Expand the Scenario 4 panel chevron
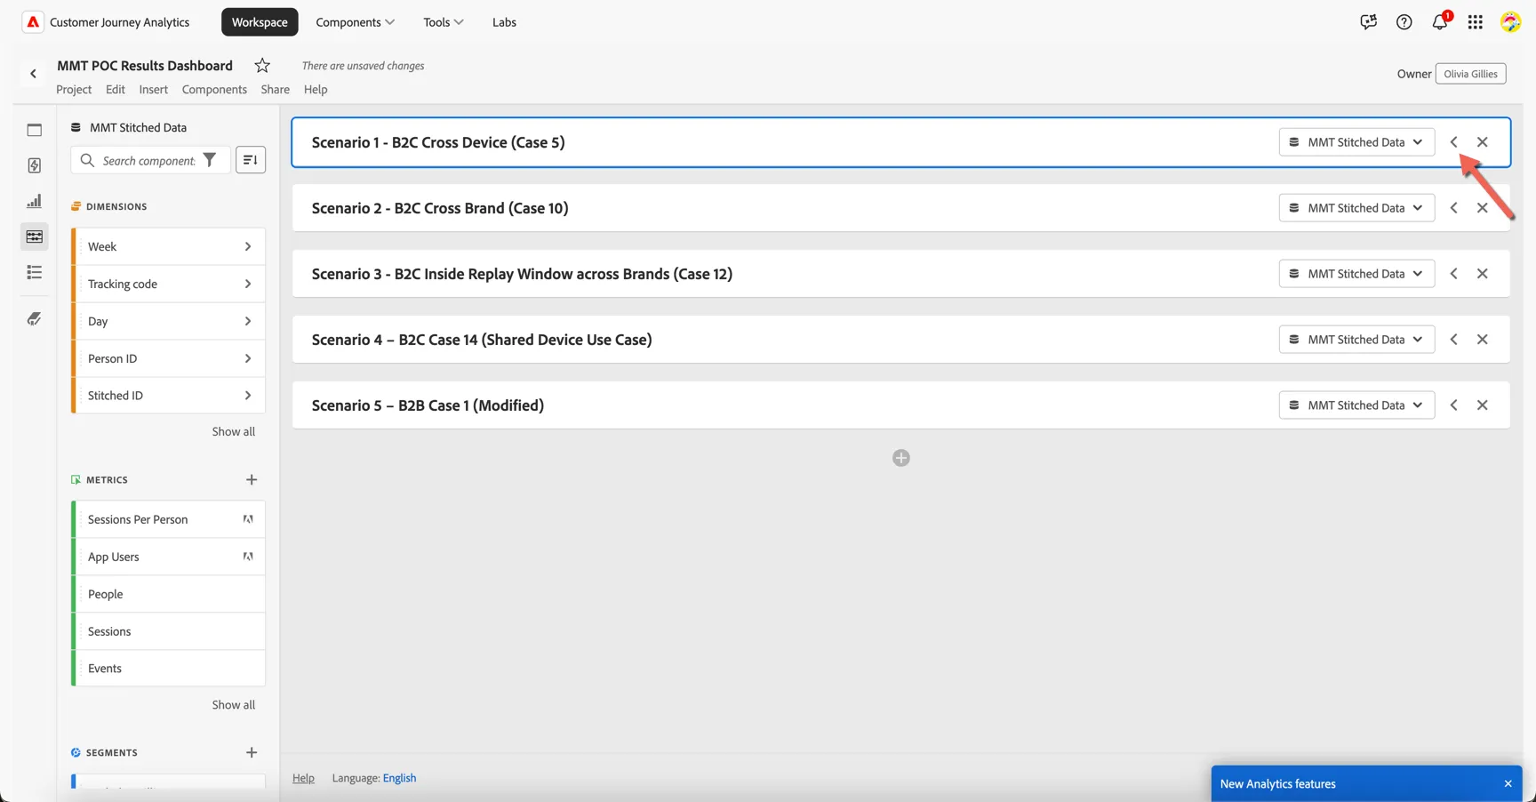The image size is (1536, 802). 1454,340
